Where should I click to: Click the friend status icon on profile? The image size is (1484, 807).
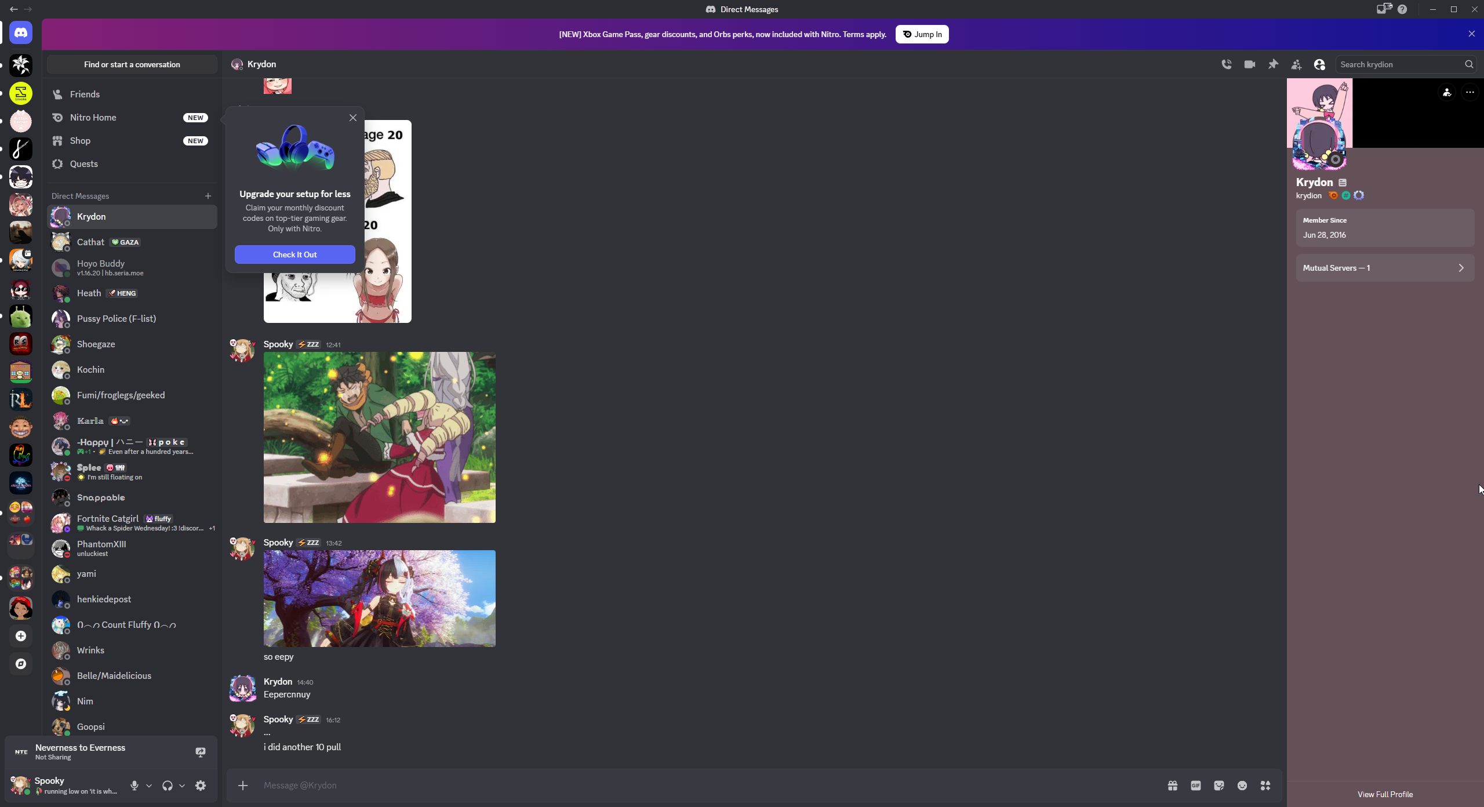1447,92
